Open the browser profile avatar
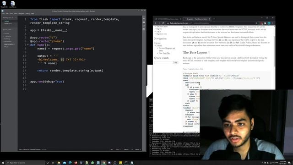Viewport: 293px width, 165px height. coord(269,23)
